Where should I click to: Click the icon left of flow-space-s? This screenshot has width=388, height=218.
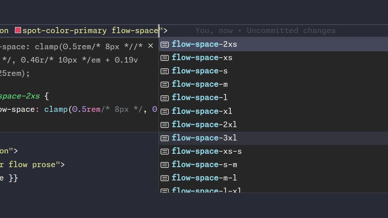164,71
